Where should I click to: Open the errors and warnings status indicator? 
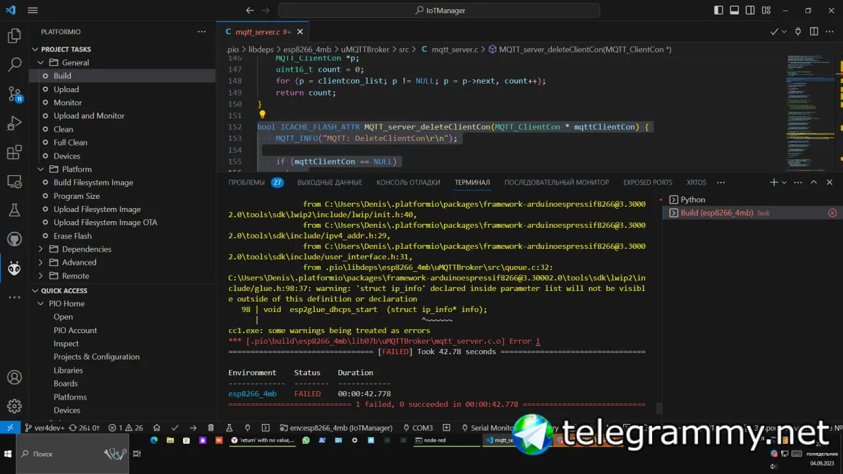pyautogui.click(x=126, y=428)
